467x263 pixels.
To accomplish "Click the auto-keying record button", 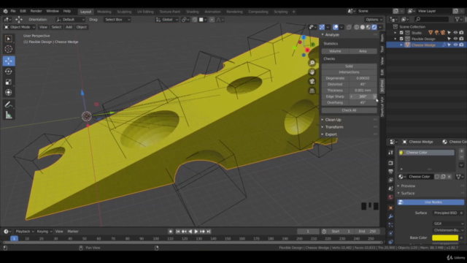I will (x=170, y=232).
